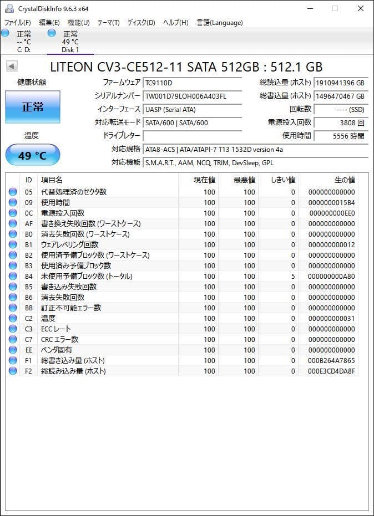Click the CrystalDiskInfo app icon in title bar
The width and height of the screenshot is (374, 516).
(9, 8)
